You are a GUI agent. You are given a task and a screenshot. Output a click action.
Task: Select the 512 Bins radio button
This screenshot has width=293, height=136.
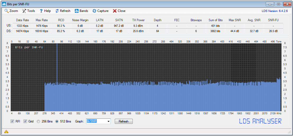point(57,121)
